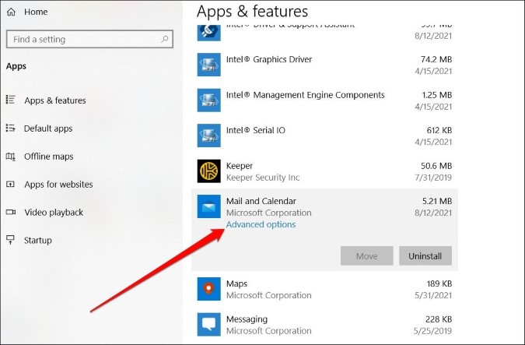Click the 74.2 MB size value
This screenshot has height=345, width=525.
[x=436, y=59]
